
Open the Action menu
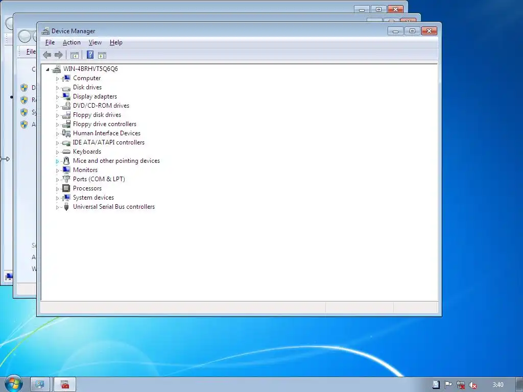72,42
